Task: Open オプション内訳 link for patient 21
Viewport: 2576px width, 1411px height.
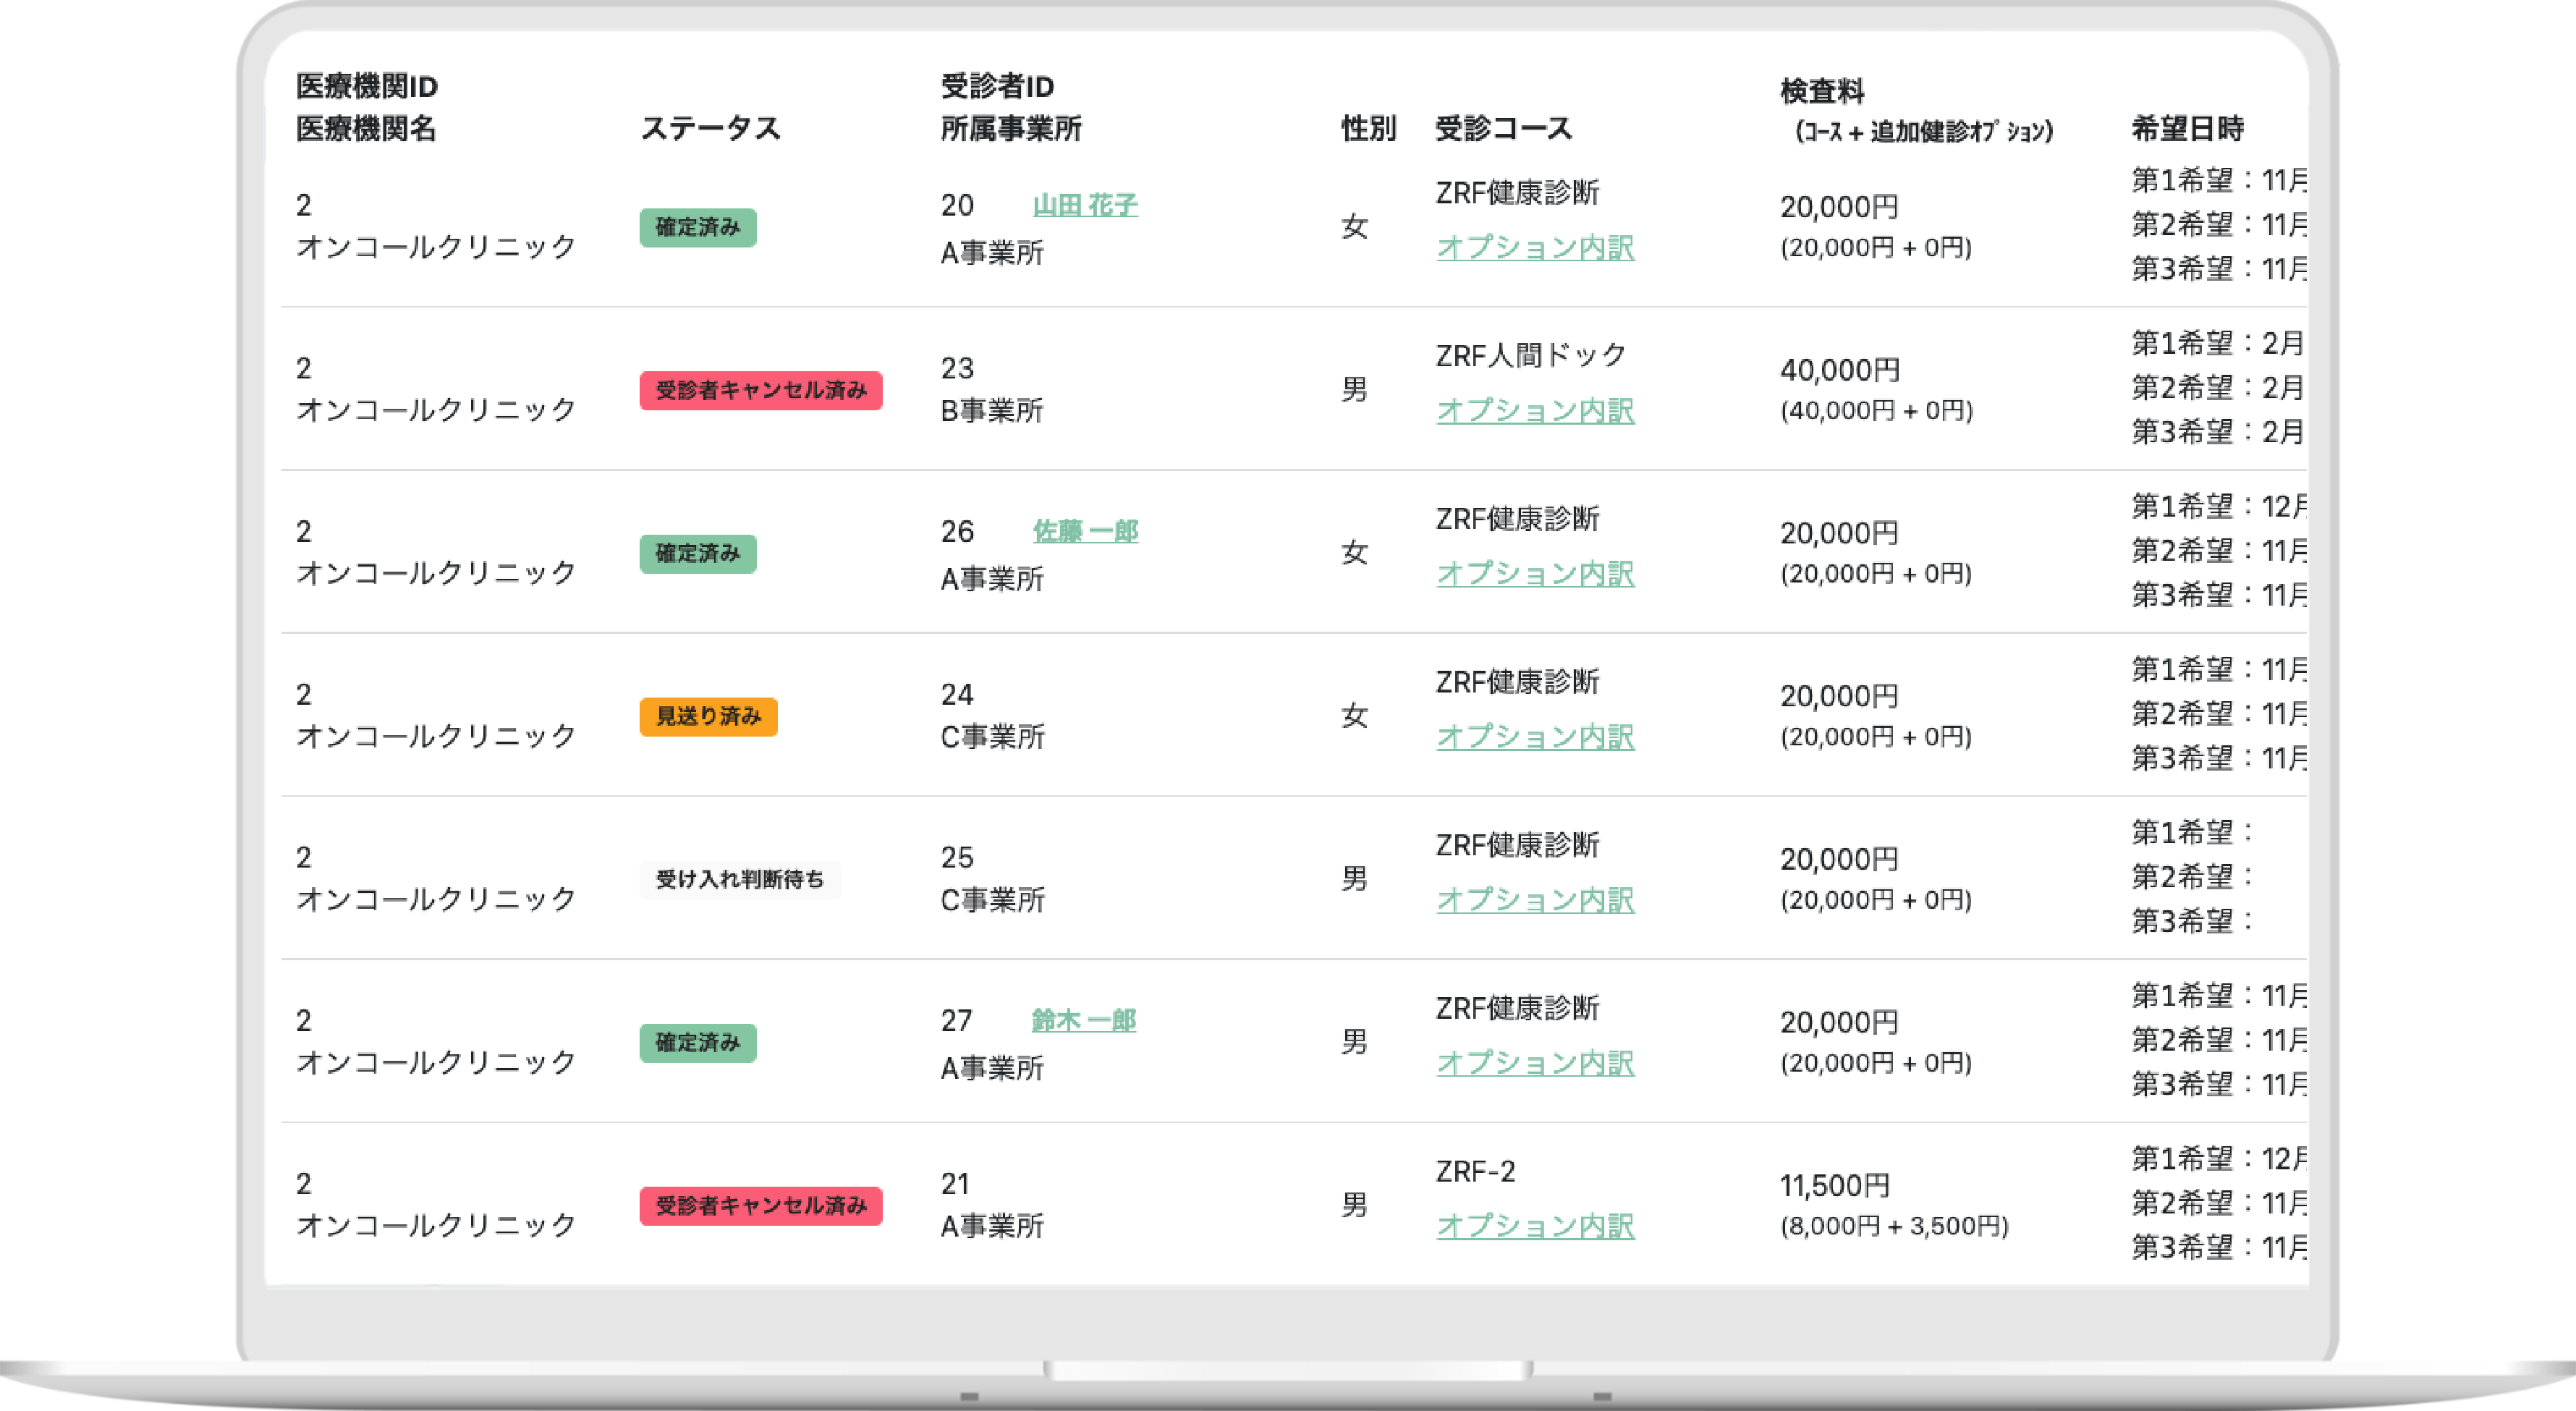Action: [1535, 1225]
